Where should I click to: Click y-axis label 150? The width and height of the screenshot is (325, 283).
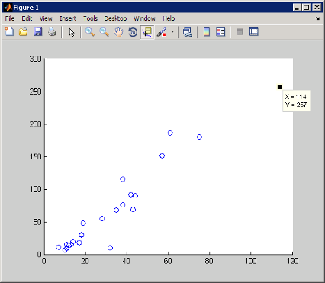[35, 157]
